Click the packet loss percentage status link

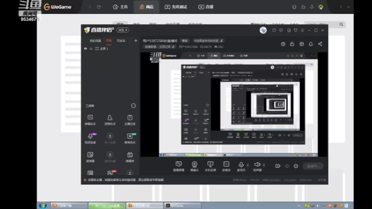(272, 180)
